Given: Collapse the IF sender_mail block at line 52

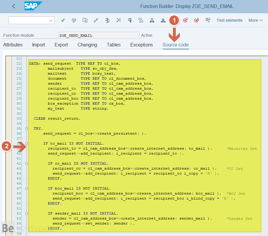Looking at the screenshot, I should [26, 213].
